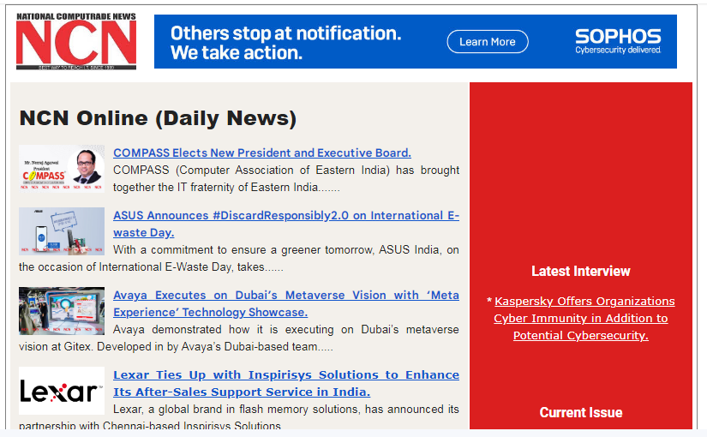This screenshot has height=437, width=707.
Task: Click the Lexar logo thumbnail
Action: coord(62,391)
